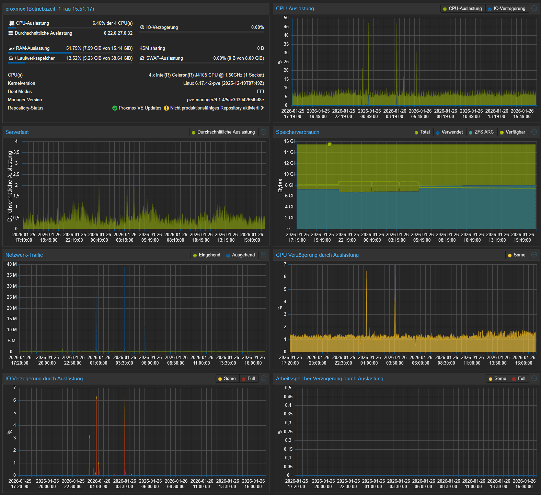Toggle Durchschnittliche Auslastung legend in Serverlast

223,132
